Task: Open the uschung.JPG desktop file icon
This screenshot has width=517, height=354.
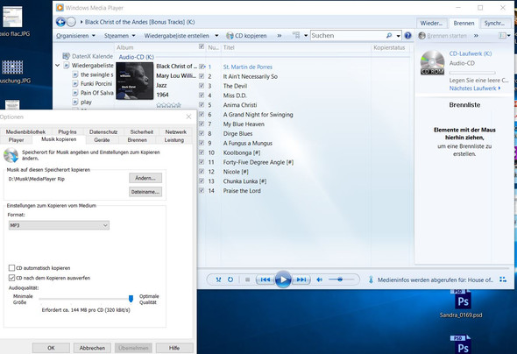Action: [12, 67]
